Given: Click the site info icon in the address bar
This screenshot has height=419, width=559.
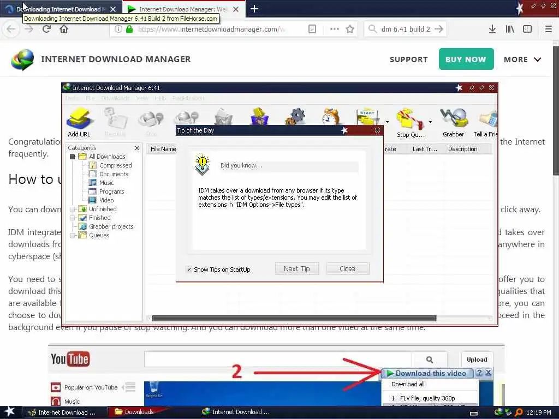Looking at the screenshot, I should pyautogui.click(x=118, y=29).
